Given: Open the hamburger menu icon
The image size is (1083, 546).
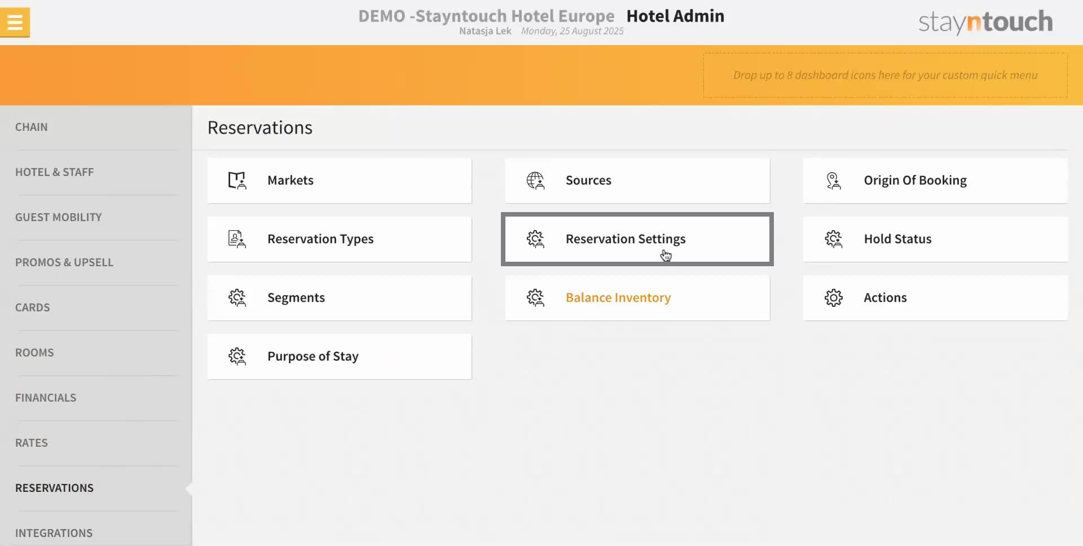Looking at the screenshot, I should (15, 23).
